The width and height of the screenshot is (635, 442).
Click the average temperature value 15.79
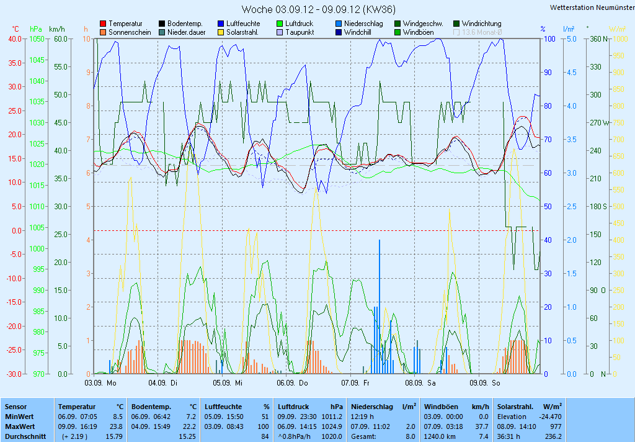pyautogui.click(x=114, y=437)
